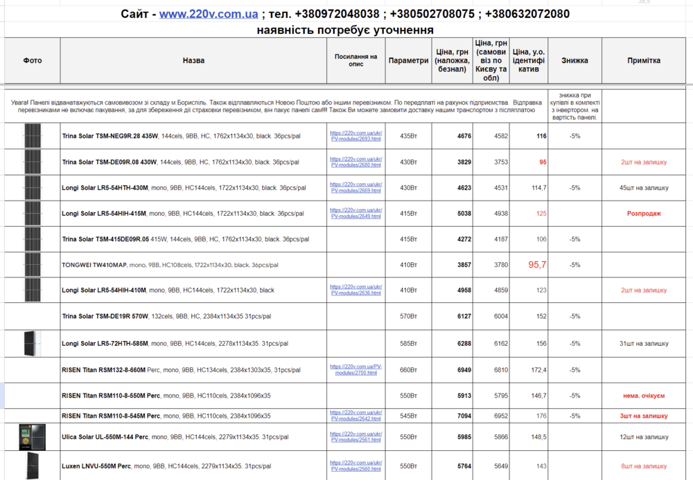Open PV-modules/2669 link for Longi 430M
Viewport: 693px width, 480px height.
coord(356,187)
